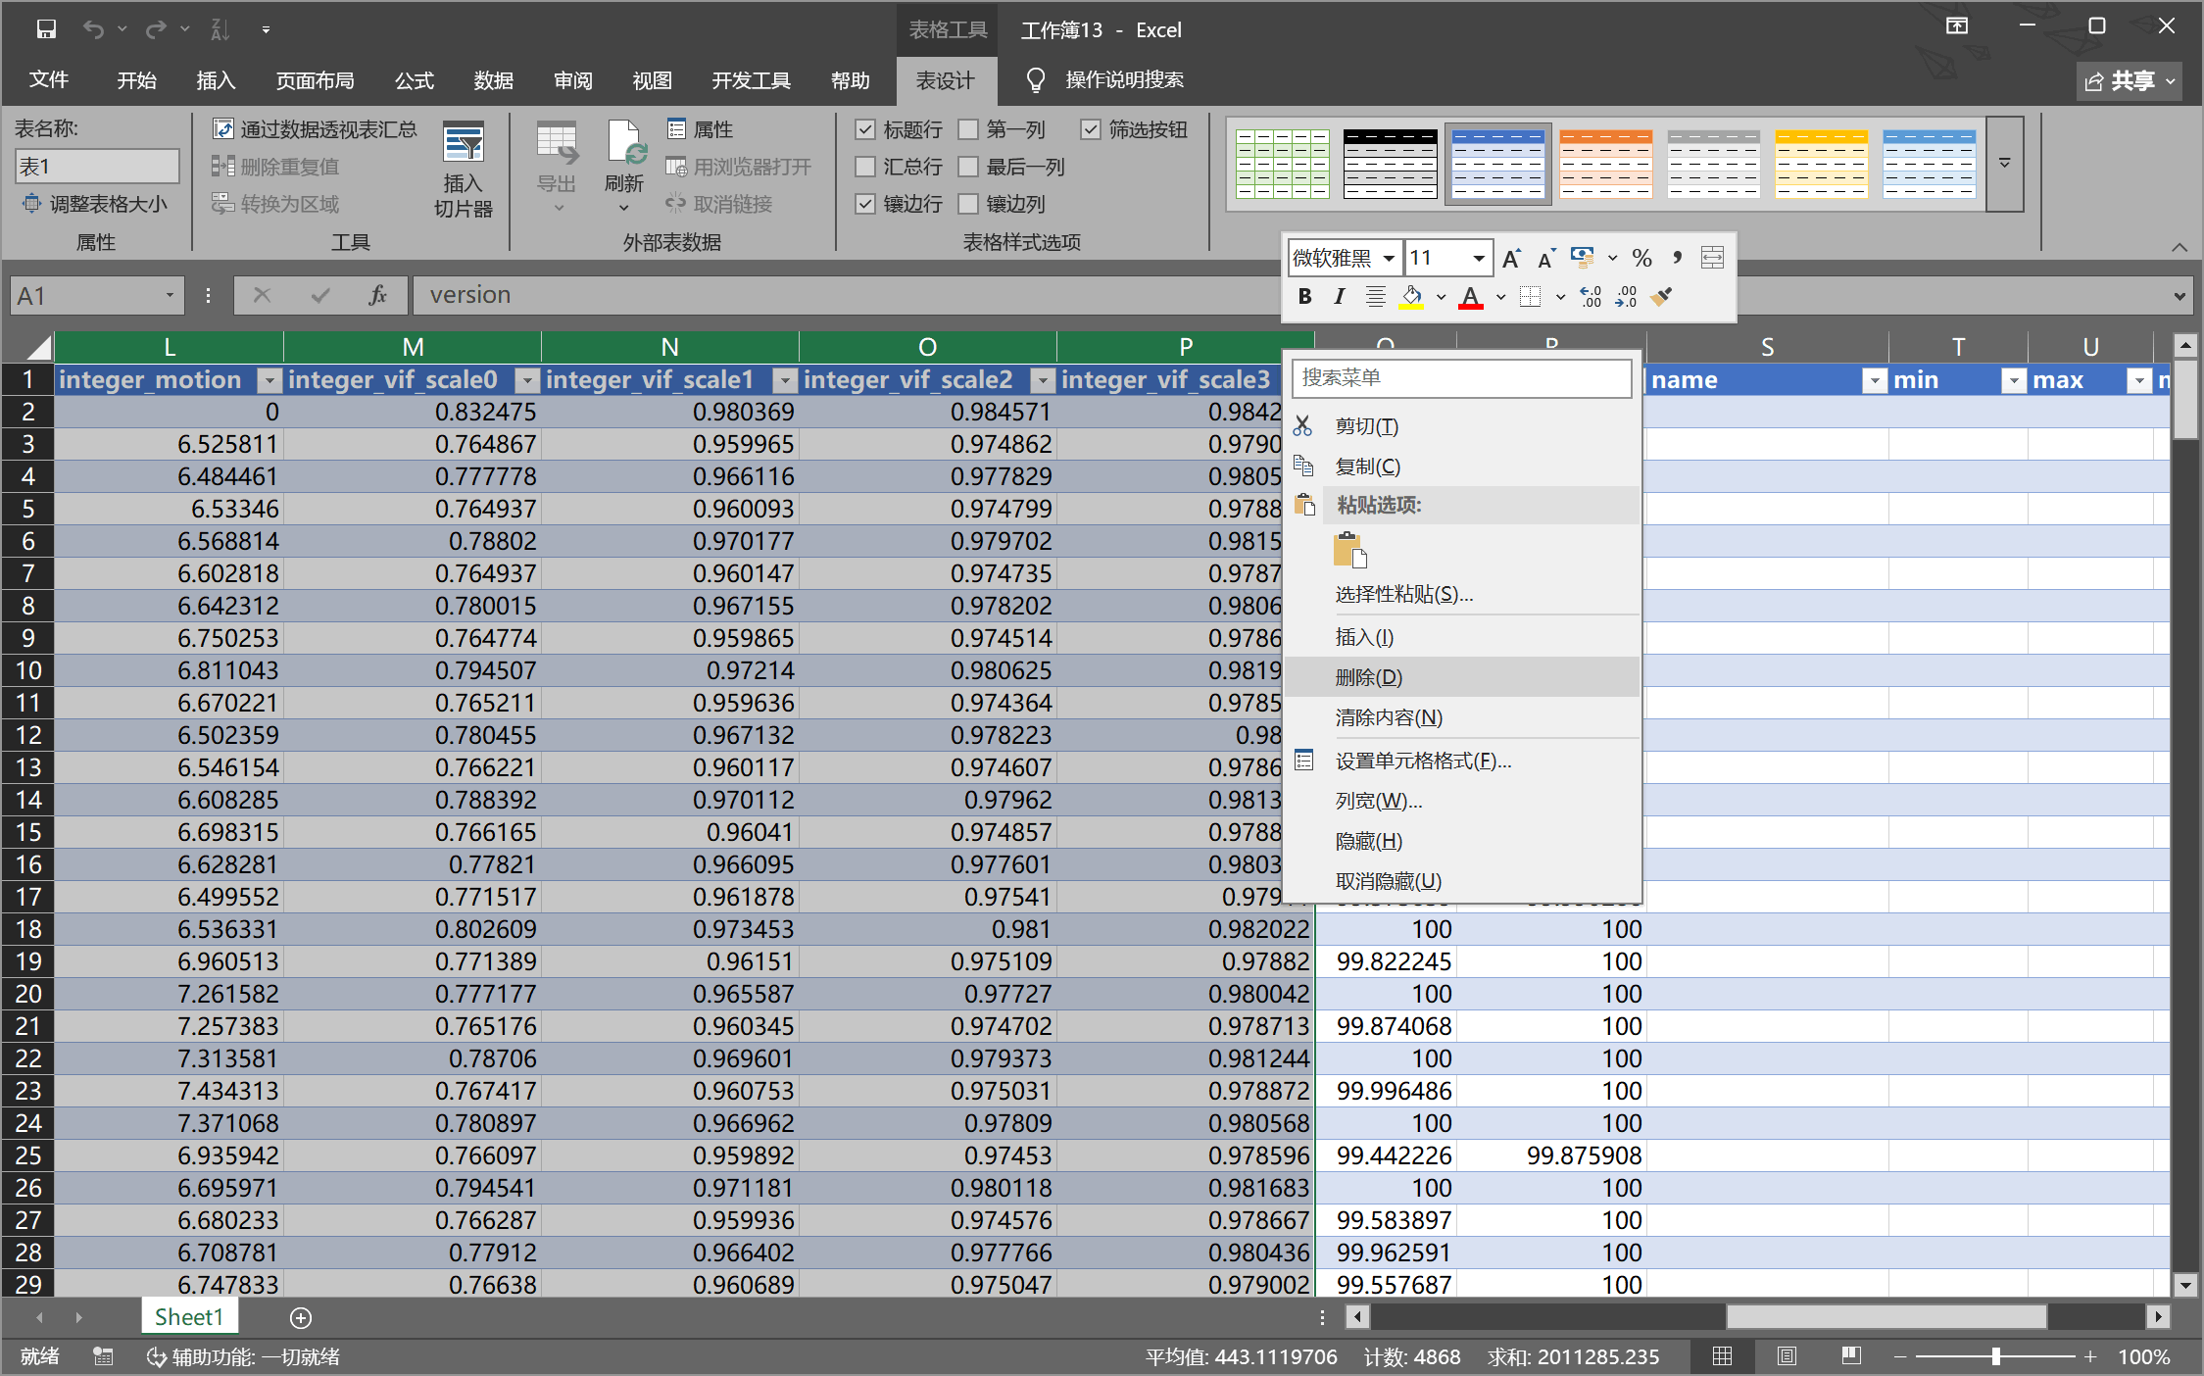The height and width of the screenshot is (1376, 2204).
Task: Open the 开始 (Home) ribbon tab
Action: pyautogui.click(x=136, y=80)
